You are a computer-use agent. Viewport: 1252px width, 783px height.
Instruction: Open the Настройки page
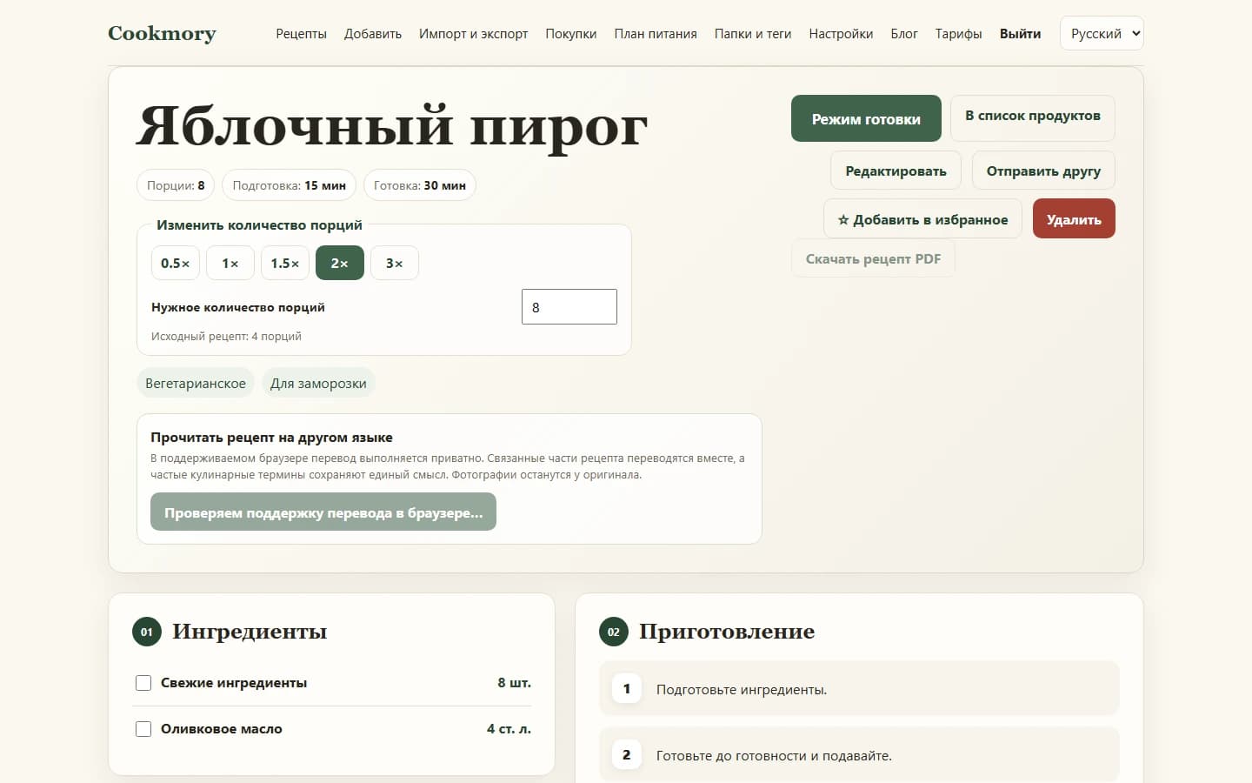click(x=841, y=34)
